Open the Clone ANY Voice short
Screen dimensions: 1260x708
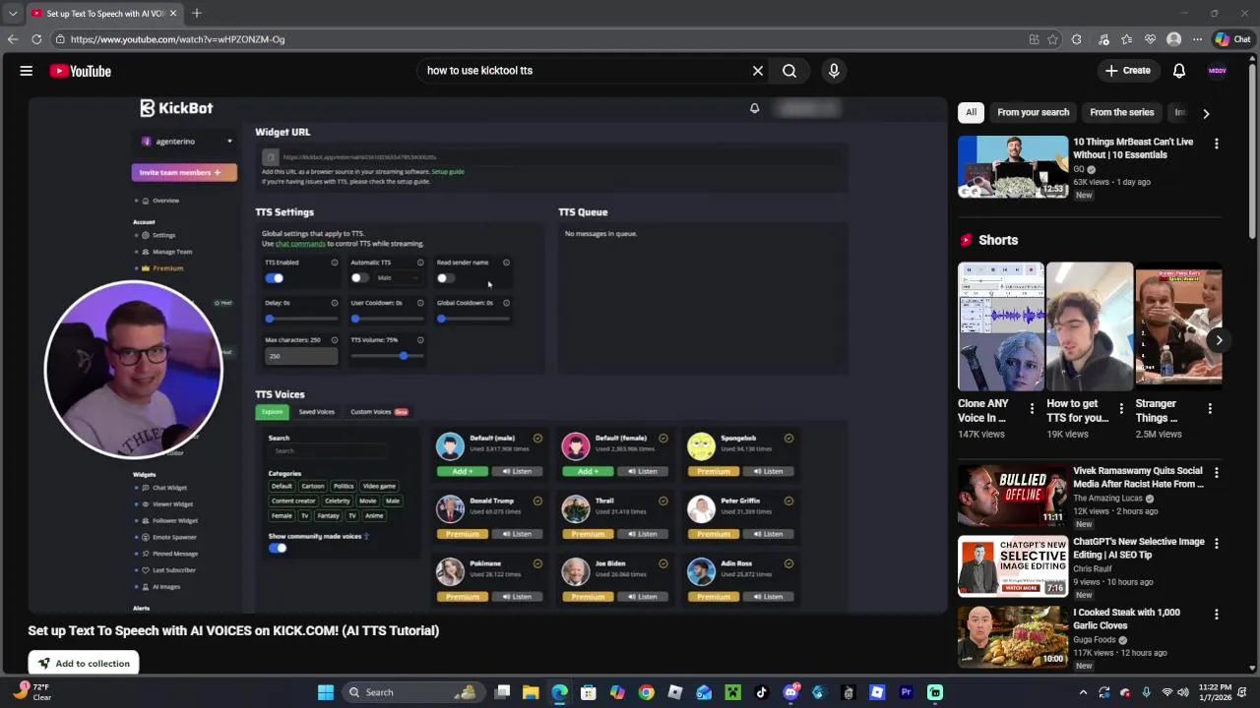click(1001, 326)
